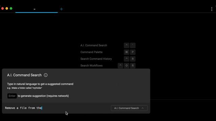Click the Search Workflows shortcut row
This screenshot has height=121, width=216.
pos(108,66)
